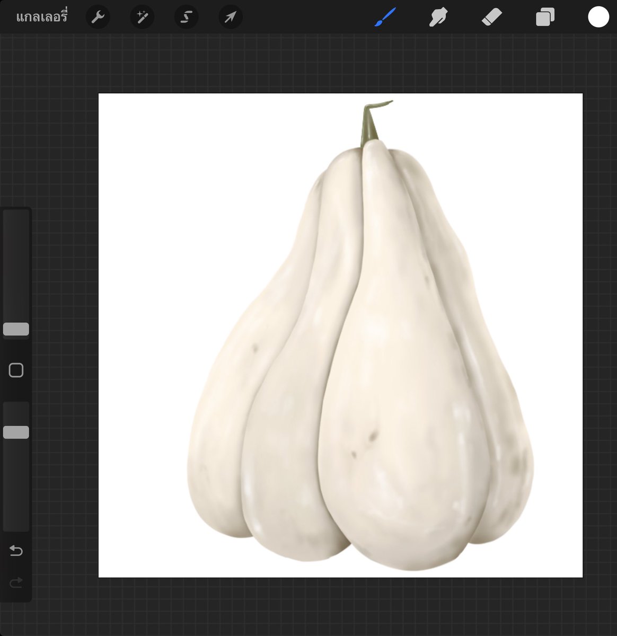
Task: Select the Brush paint tool
Action: (x=385, y=17)
